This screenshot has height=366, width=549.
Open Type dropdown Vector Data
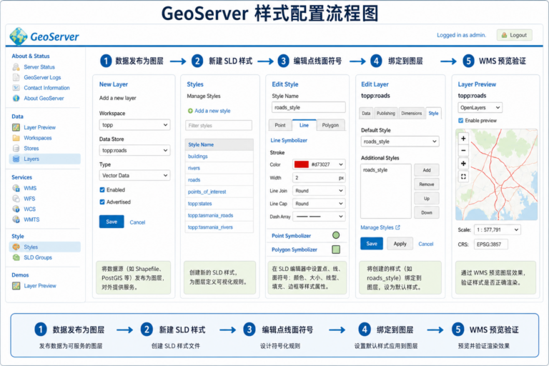[135, 175]
